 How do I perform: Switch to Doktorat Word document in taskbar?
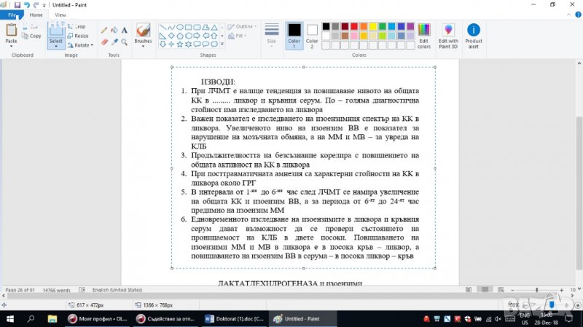click(233, 318)
